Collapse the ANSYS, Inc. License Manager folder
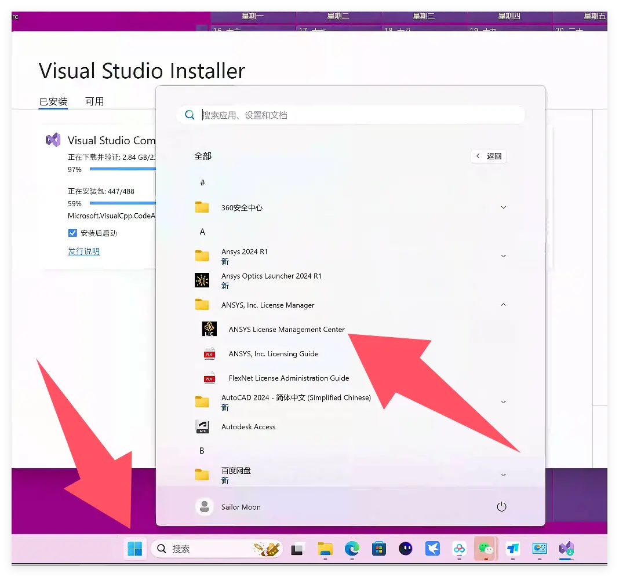The height and width of the screenshot is (577, 619). click(x=503, y=305)
